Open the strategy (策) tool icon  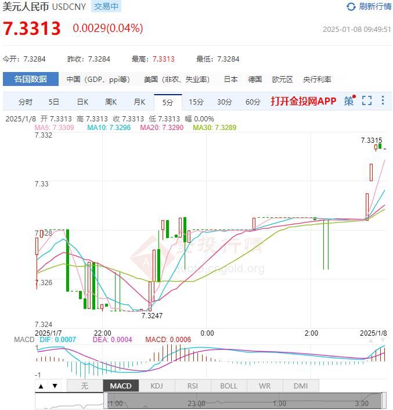(348, 101)
